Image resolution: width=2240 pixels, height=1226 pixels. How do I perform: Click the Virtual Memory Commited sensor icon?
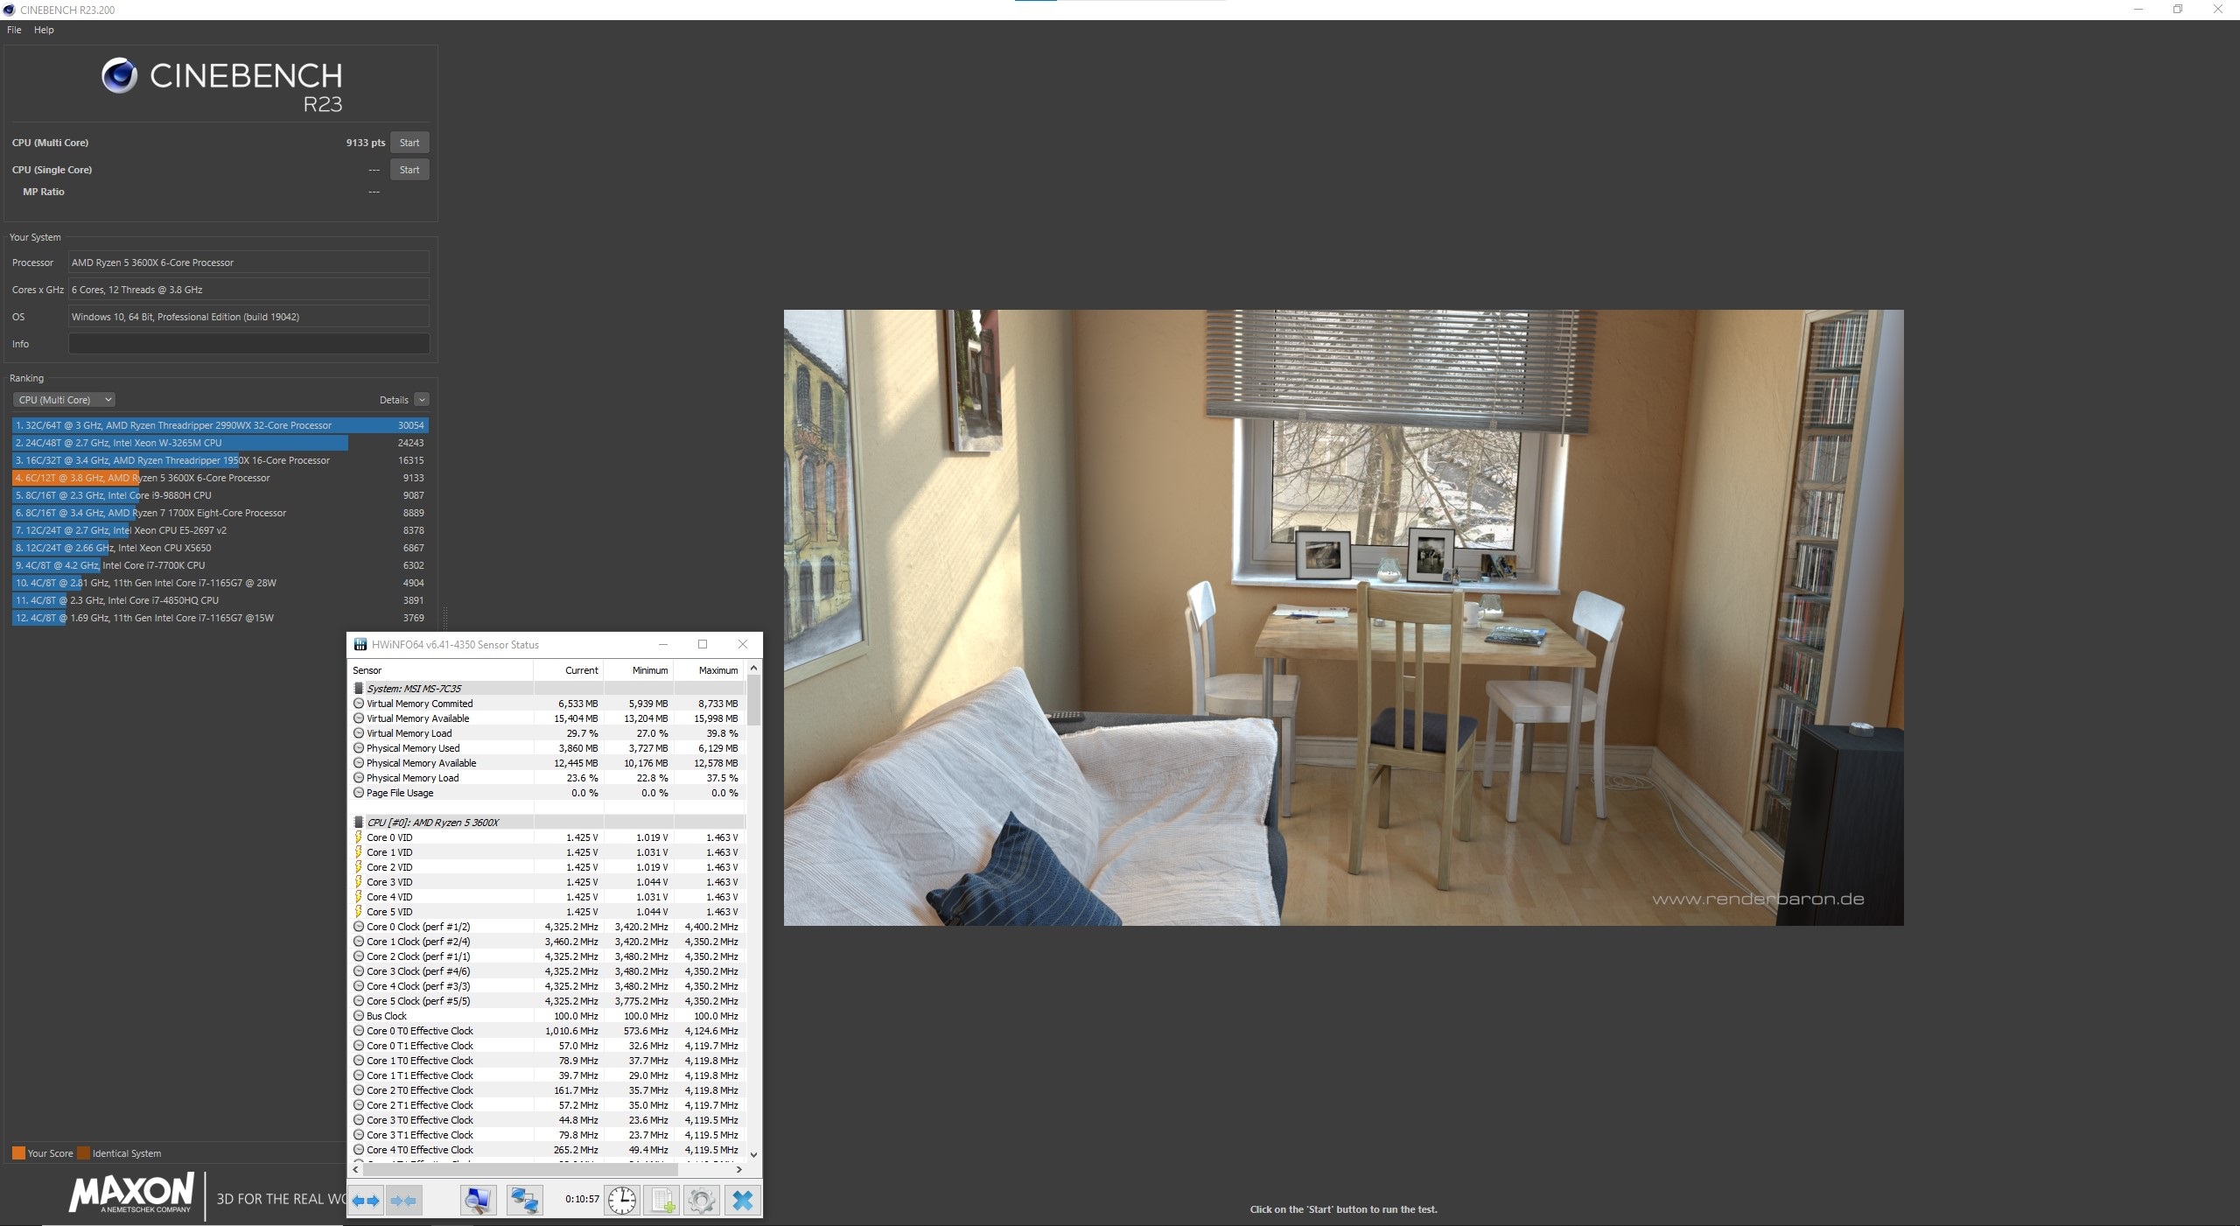coord(359,704)
